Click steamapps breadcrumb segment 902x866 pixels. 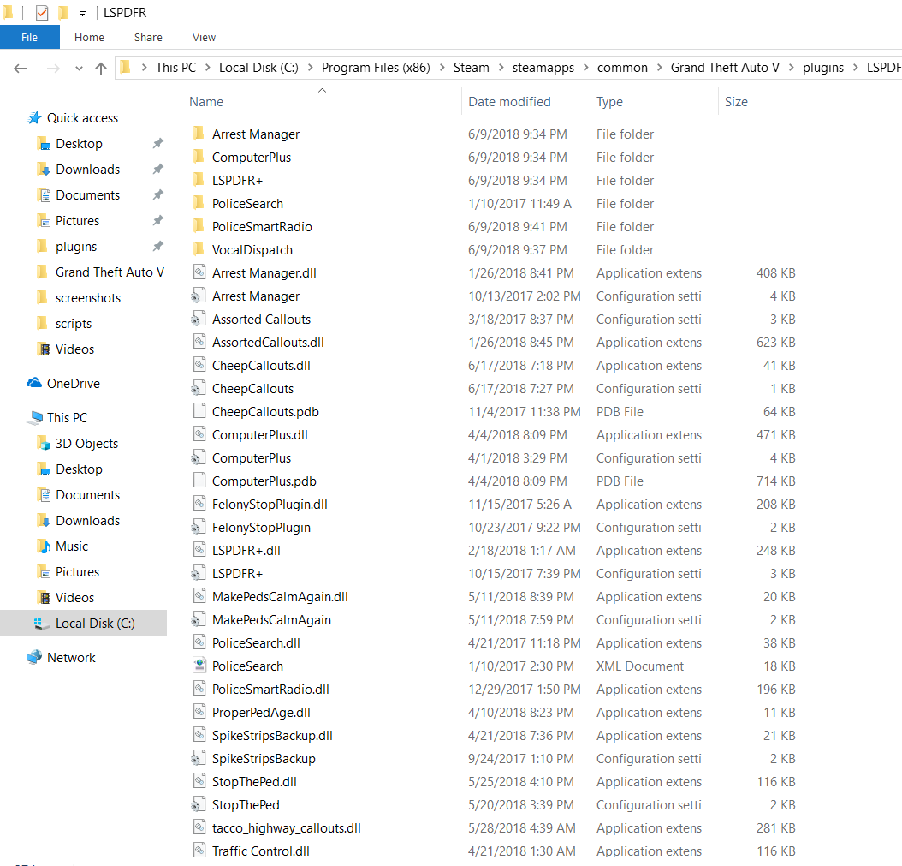point(543,68)
